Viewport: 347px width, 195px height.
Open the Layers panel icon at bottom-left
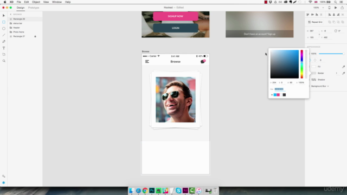click(4, 183)
